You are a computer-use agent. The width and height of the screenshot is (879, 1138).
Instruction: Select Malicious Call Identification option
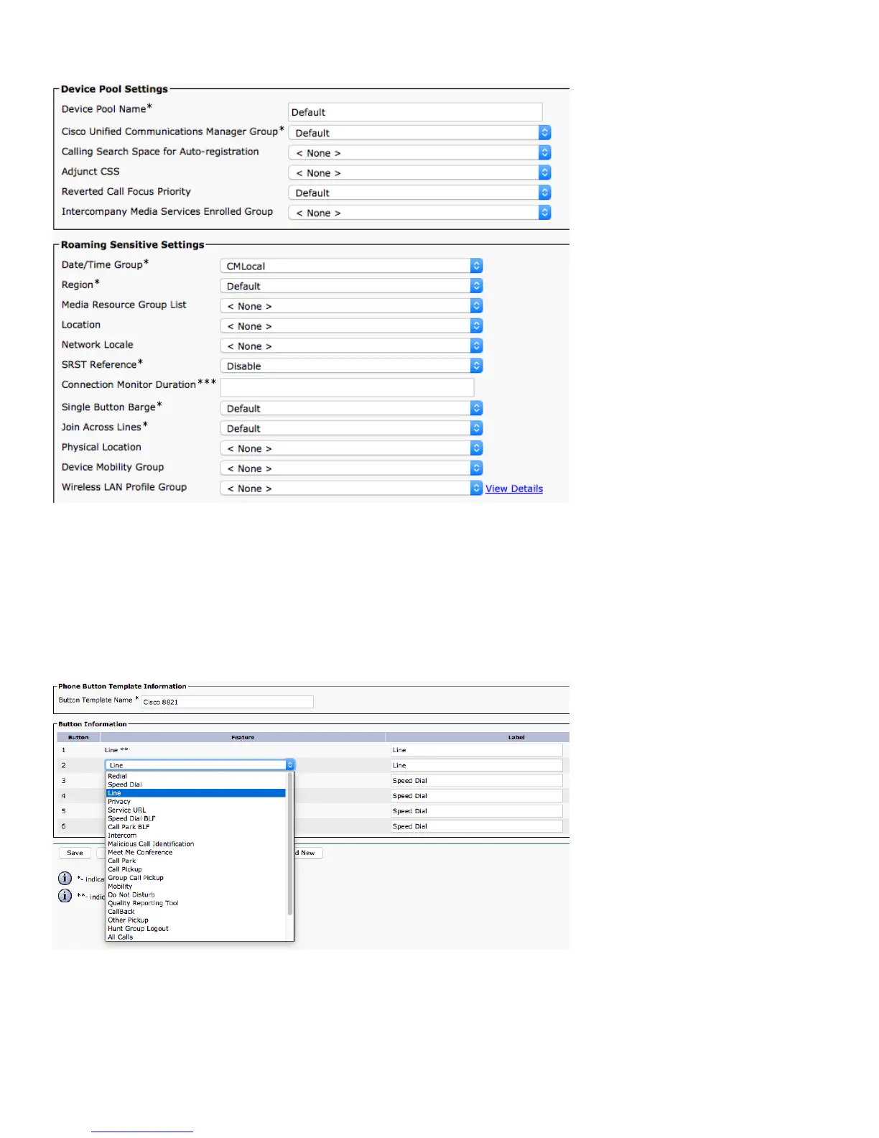pyautogui.click(x=196, y=844)
